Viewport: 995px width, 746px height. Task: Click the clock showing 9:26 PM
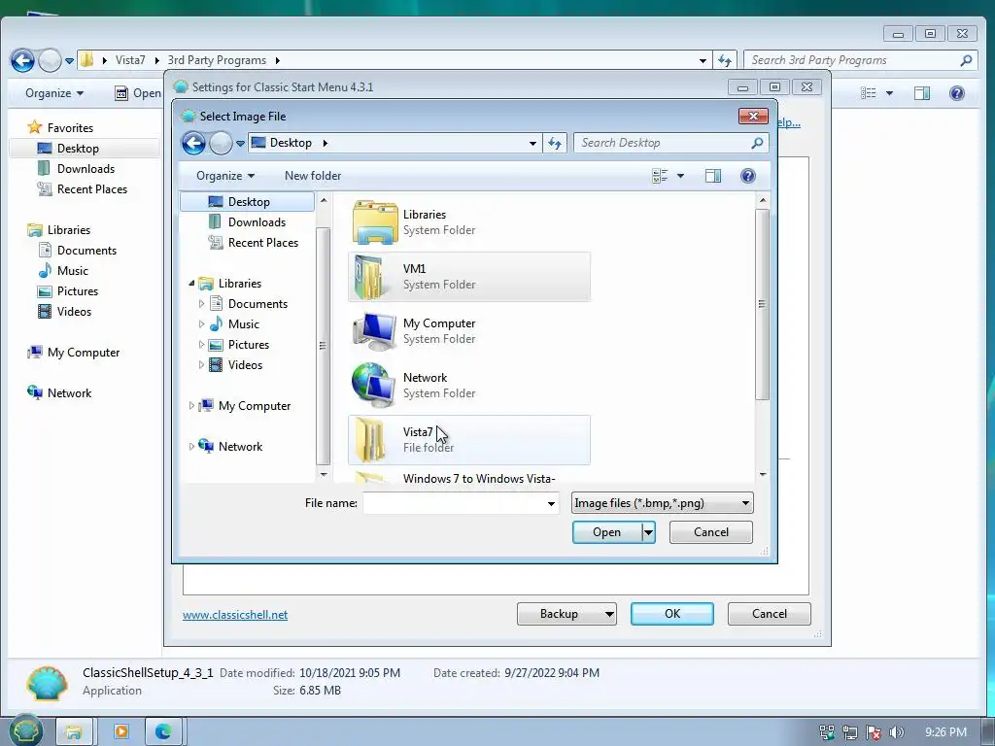pyautogui.click(x=945, y=732)
